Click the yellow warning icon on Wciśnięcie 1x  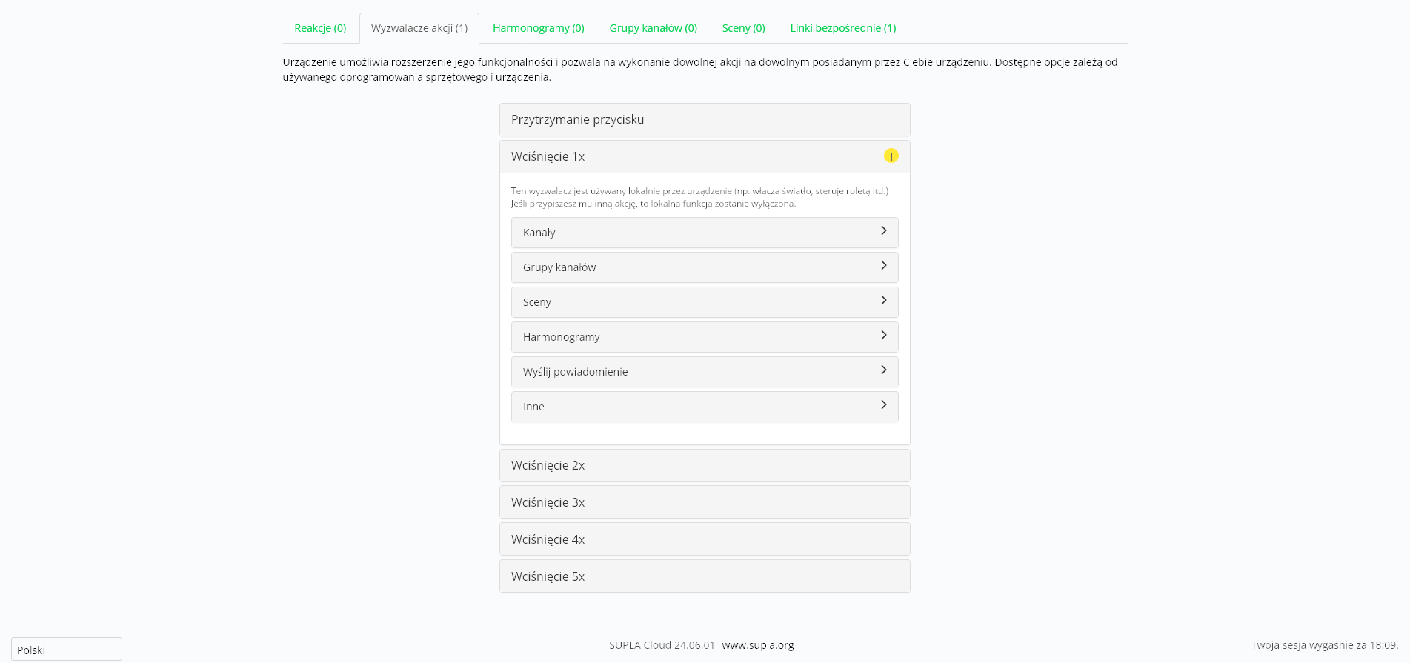pyautogui.click(x=891, y=156)
